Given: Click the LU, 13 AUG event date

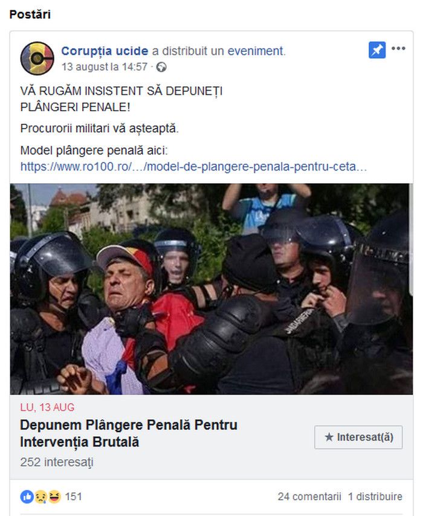Looking at the screenshot, I should [x=47, y=407].
